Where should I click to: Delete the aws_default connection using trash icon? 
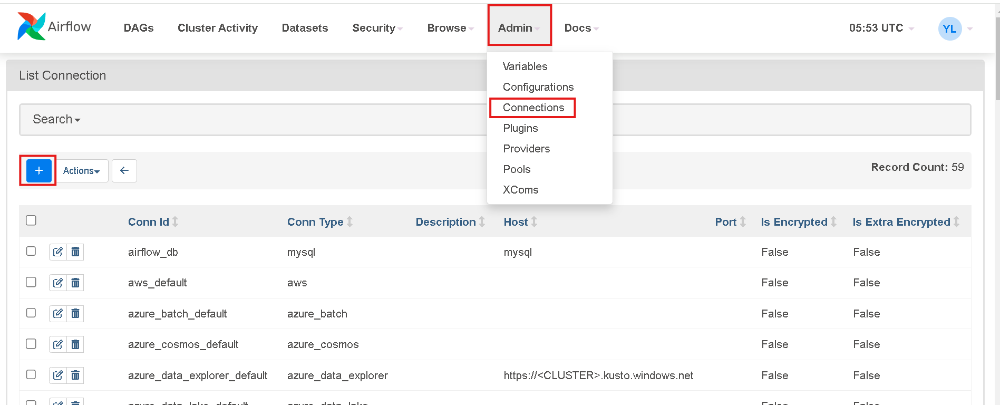(x=75, y=283)
